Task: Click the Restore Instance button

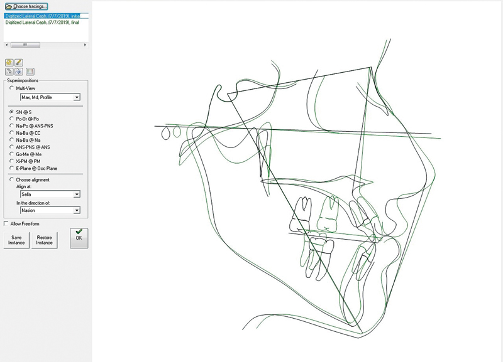Action: coord(44,240)
